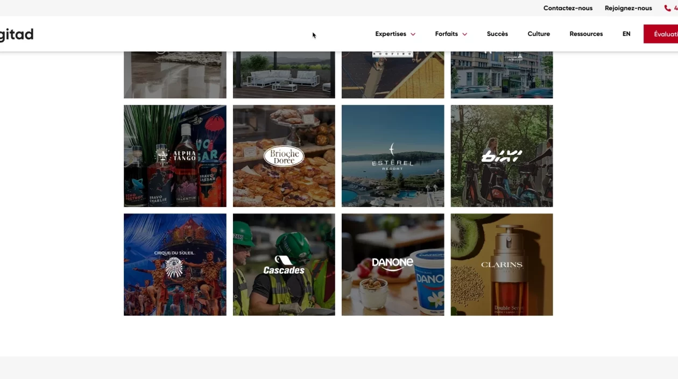Open the Ressources menu item
The width and height of the screenshot is (678, 379).
click(x=586, y=34)
